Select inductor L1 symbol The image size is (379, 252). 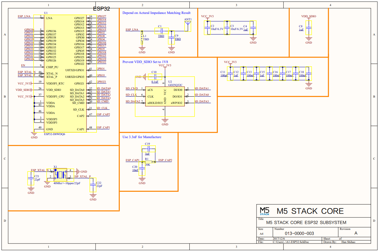[142, 37]
